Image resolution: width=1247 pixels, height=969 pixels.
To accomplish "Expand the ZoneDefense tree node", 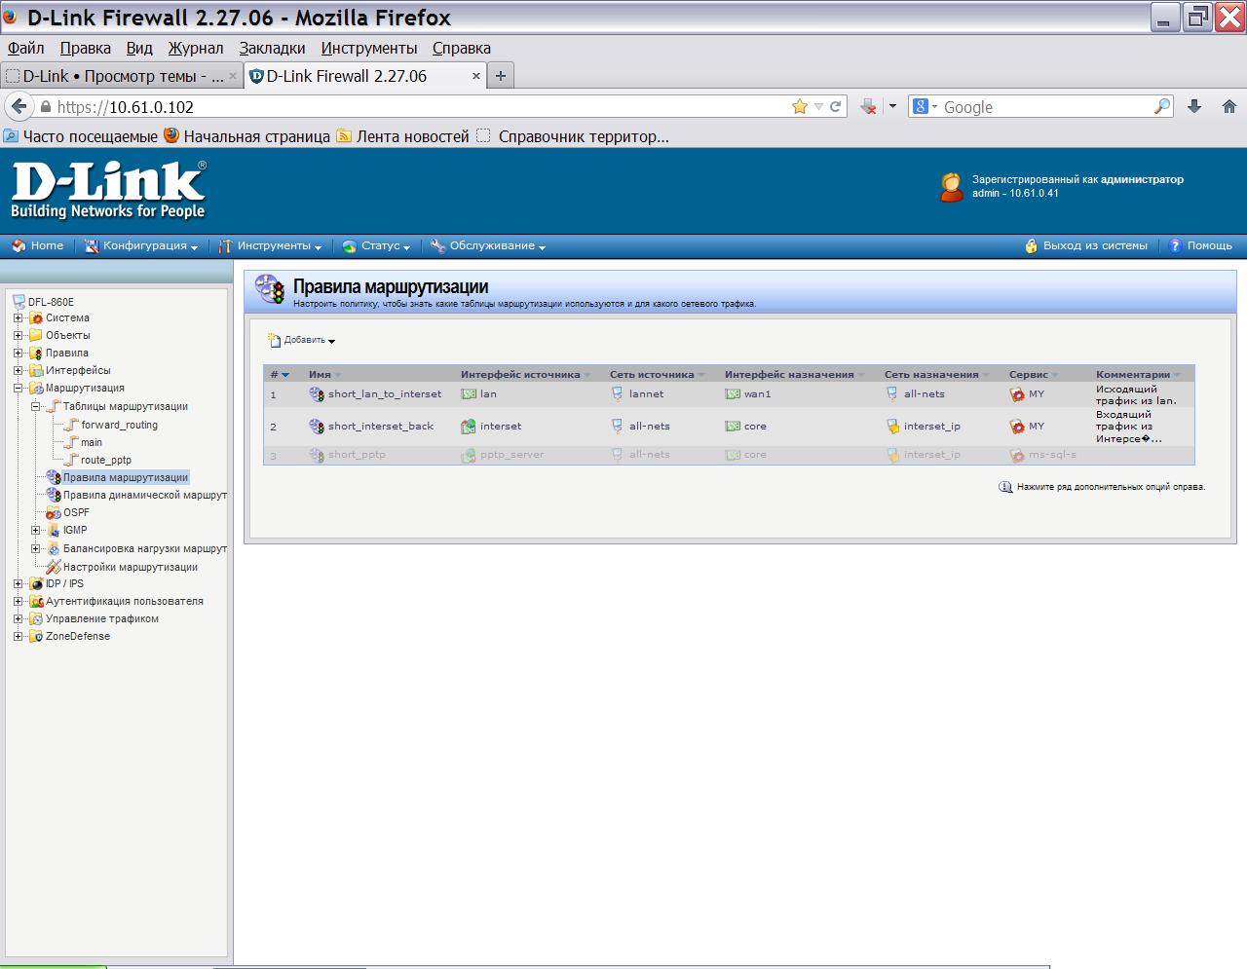I will click(18, 637).
